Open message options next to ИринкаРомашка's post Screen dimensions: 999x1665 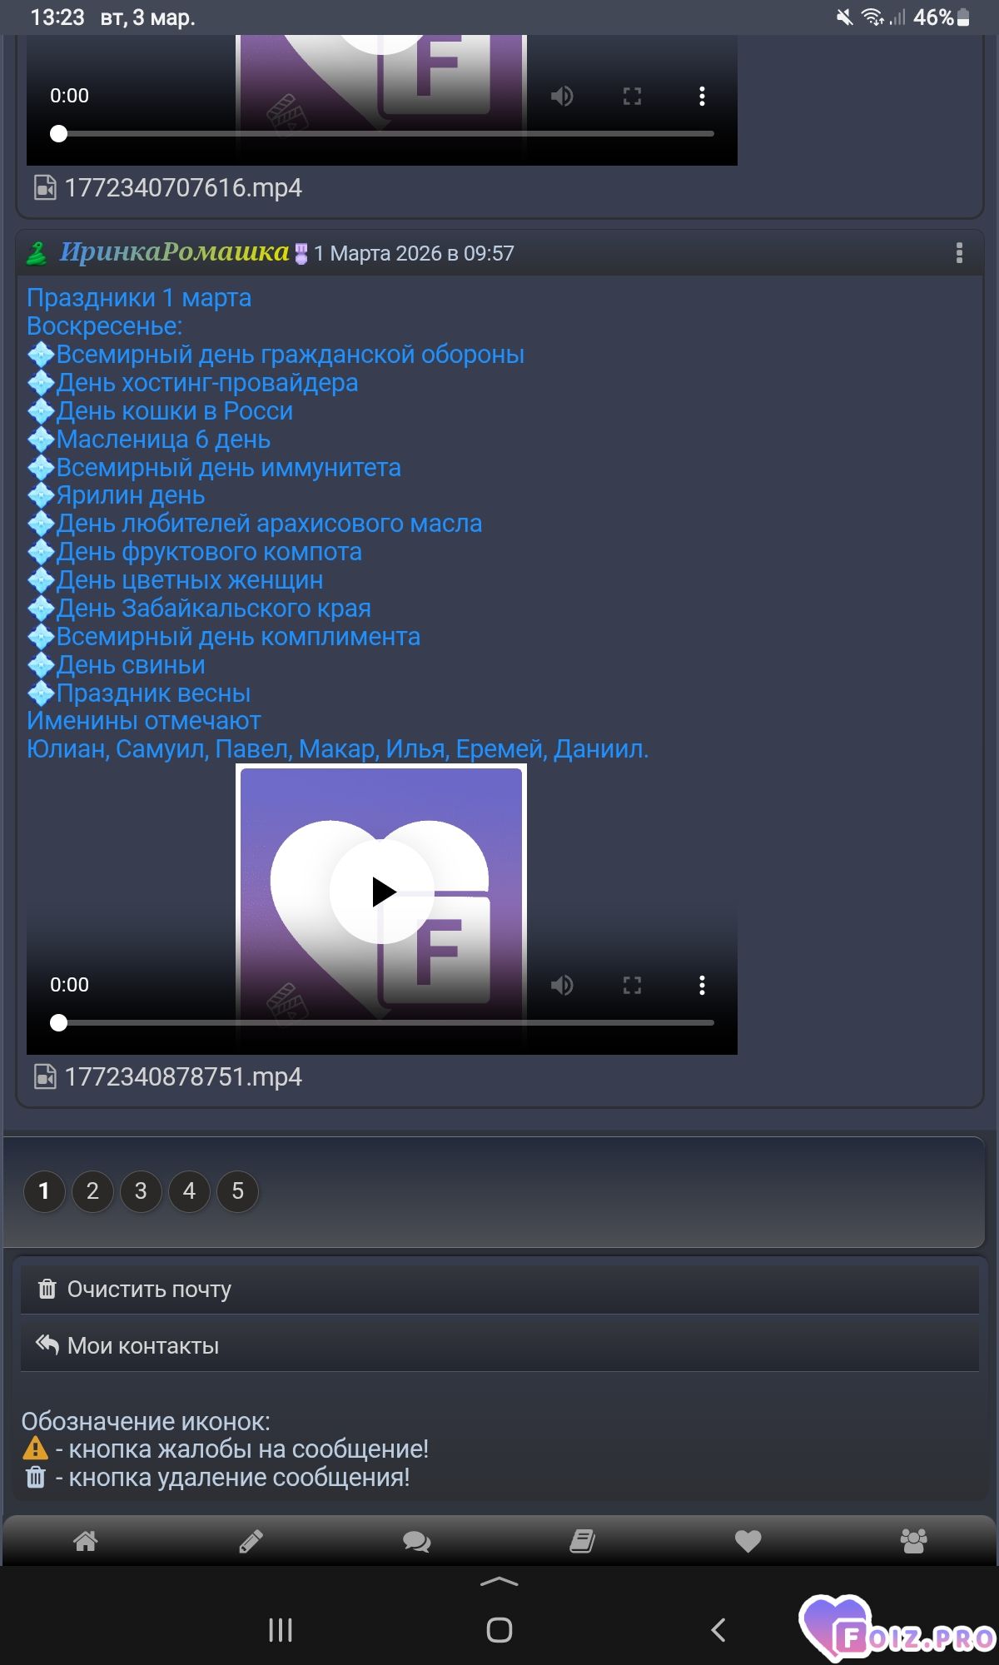pyautogui.click(x=959, y=253)
